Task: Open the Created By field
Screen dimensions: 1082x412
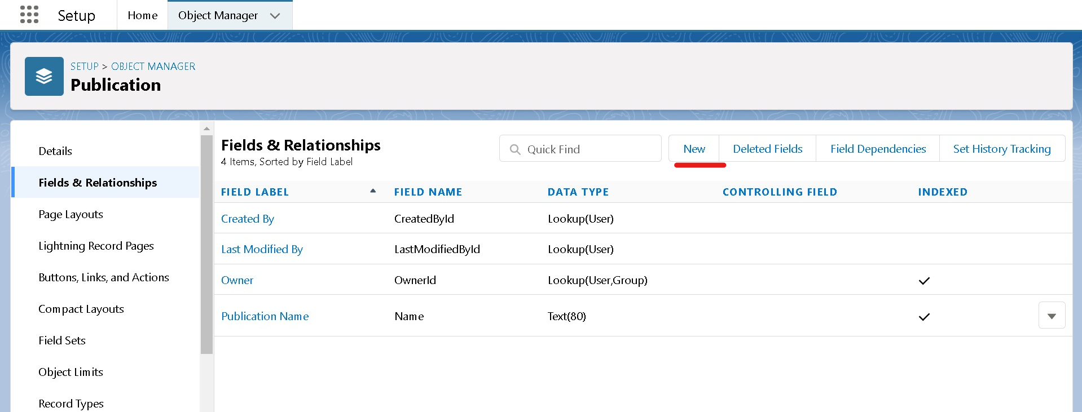Action: pos(248,219)
